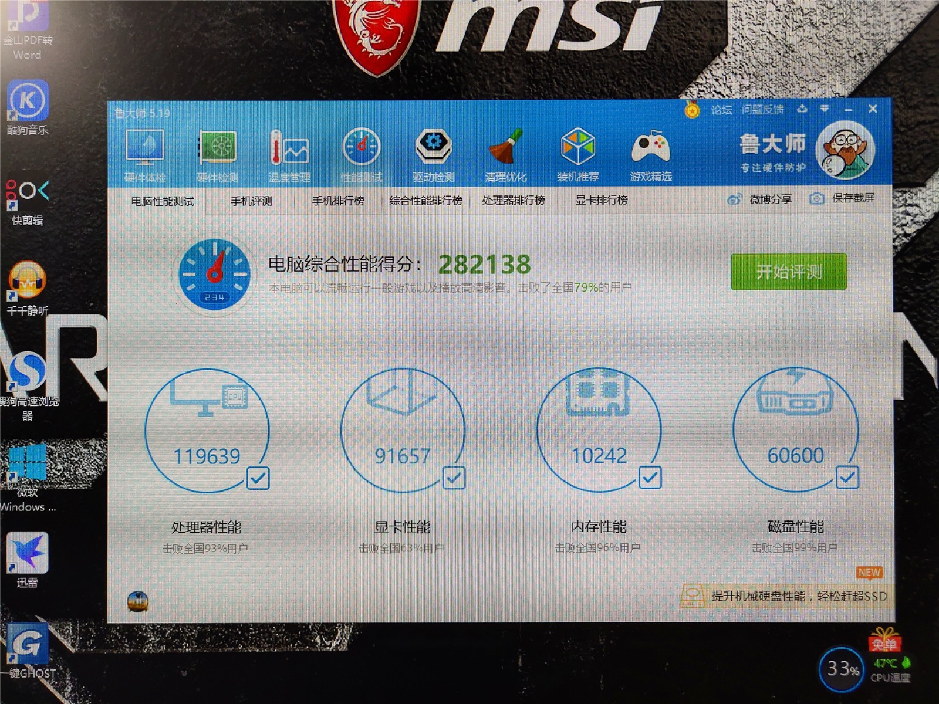939x704 pixels.
Task: Click 保存截屏 save screenshot button
Action: pos(842,198)
